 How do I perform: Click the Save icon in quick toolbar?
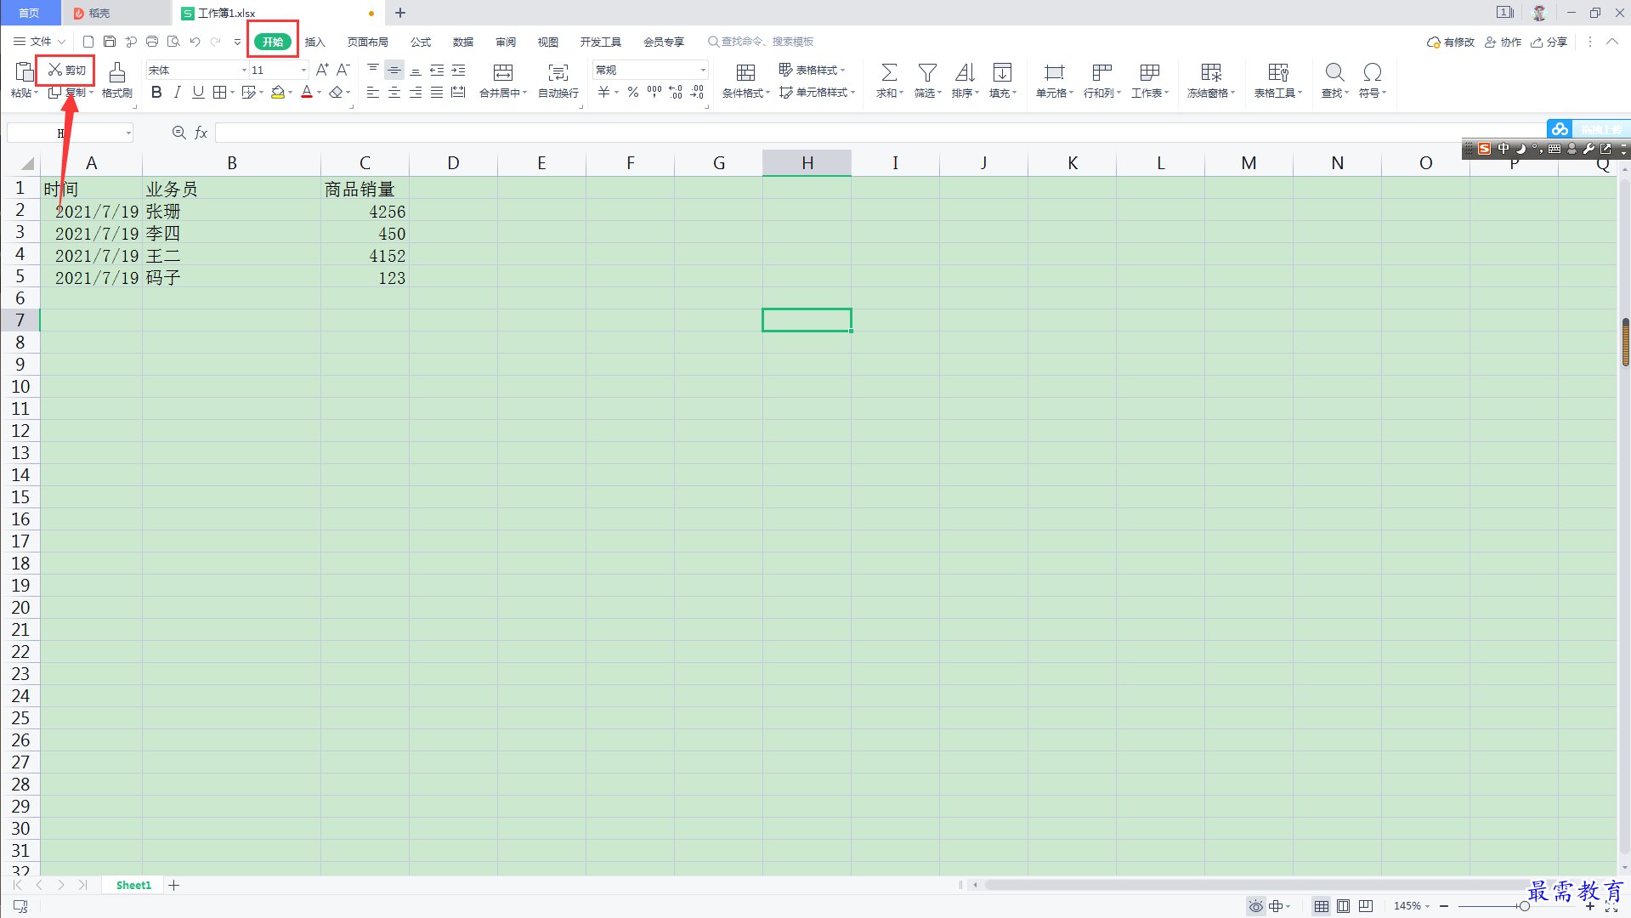tap(110, 42)
